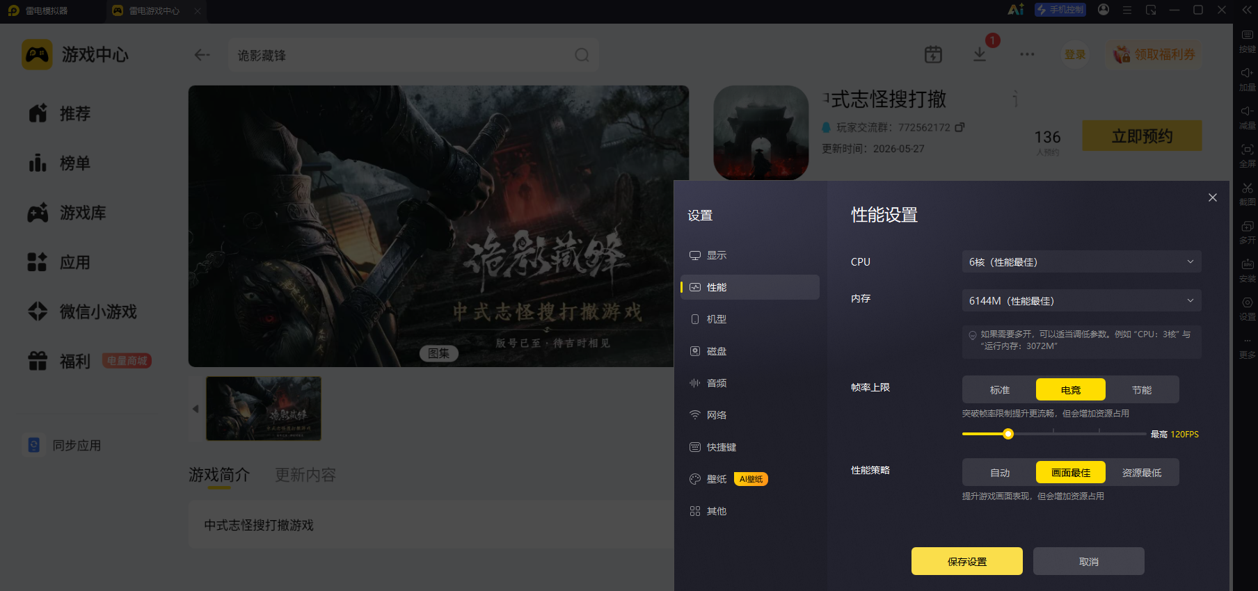Open the 图集 gallery button on banner
The image size is (1258, 591).
tap(438, 353)
